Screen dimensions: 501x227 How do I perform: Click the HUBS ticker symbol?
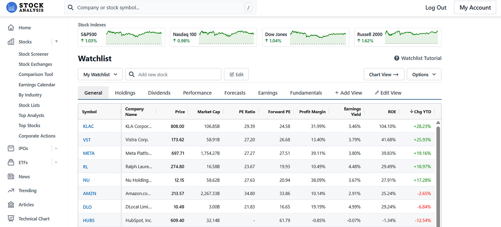pos(89,220)
